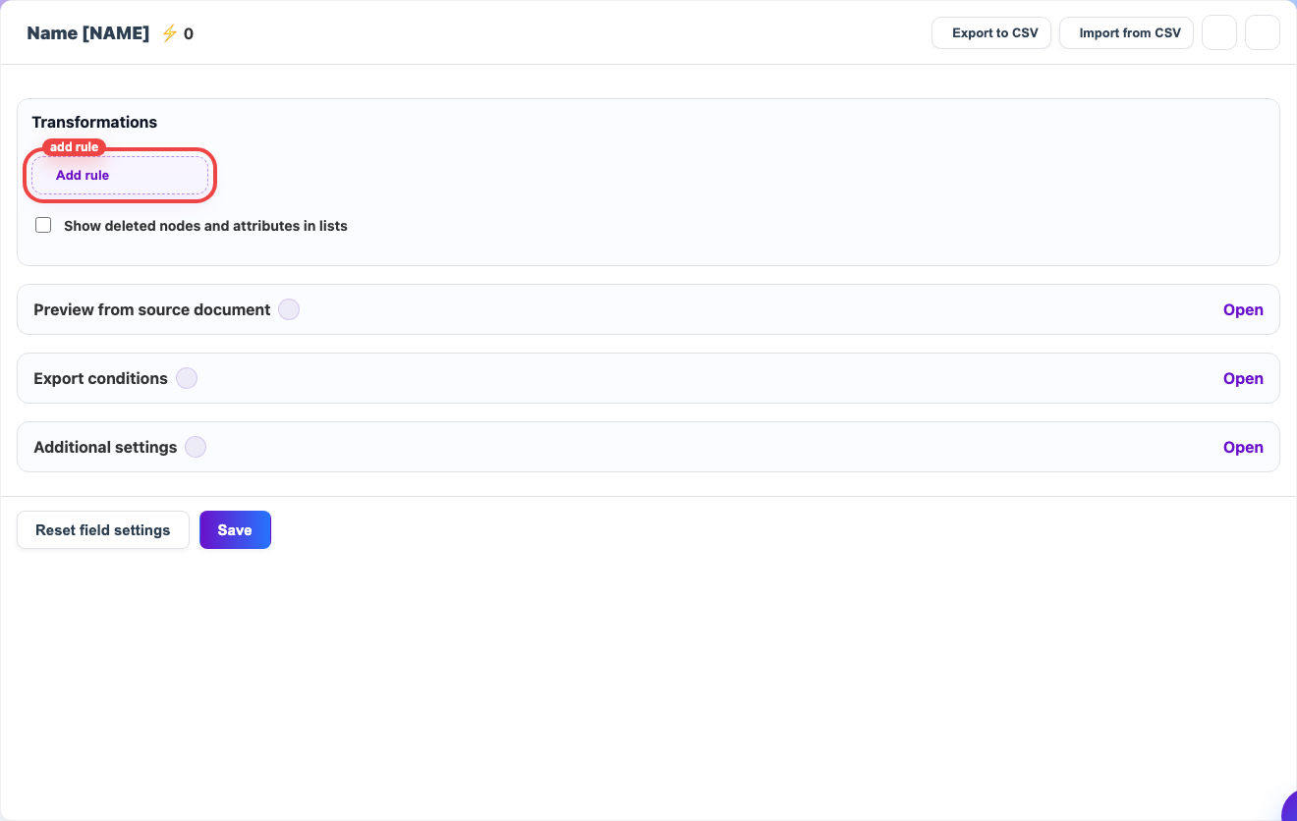The width and height of the screenshot is (1297, 821).
Task: Click the Add rule button under Transformations
Action: point(120,175)
